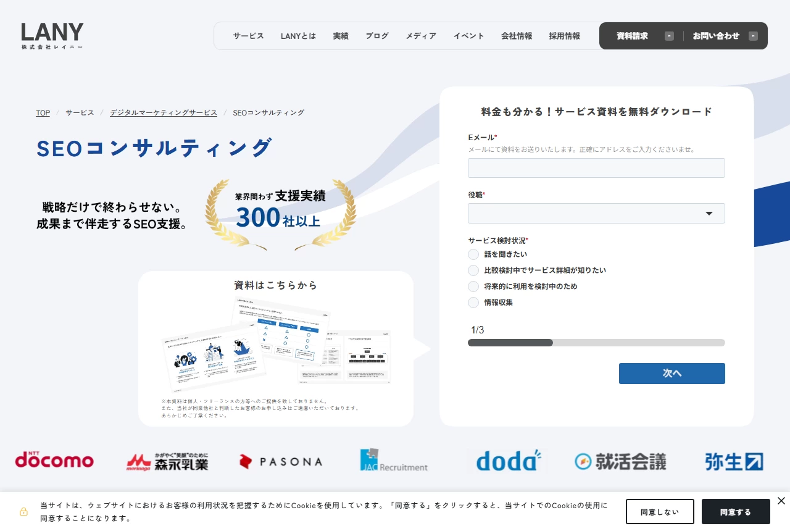The height and width of the screenshot is (531, 790).
Task: Select the 話を聞きたい radio option
Action: click(x=473, y=254)
